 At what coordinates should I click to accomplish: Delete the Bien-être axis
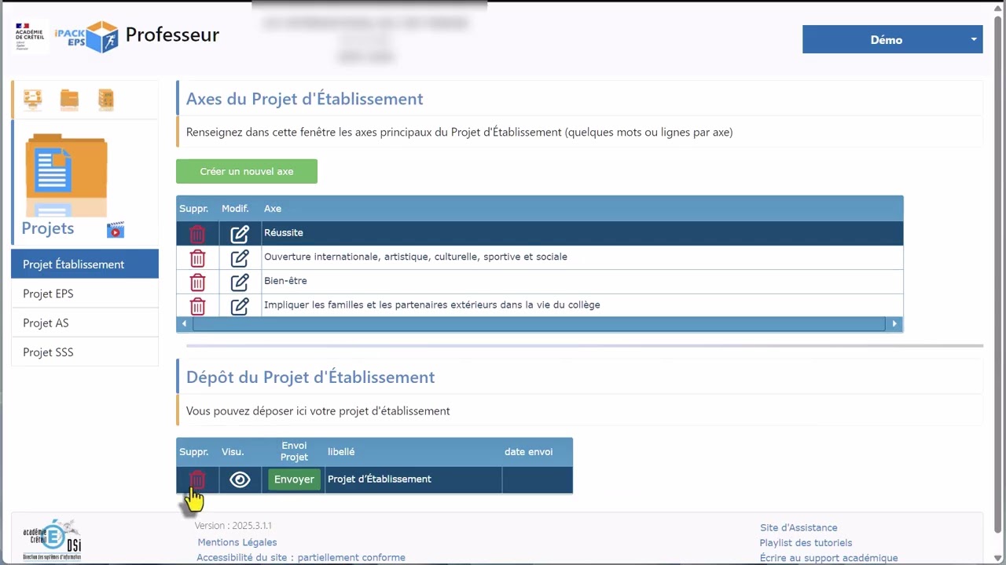coord(197,282)
